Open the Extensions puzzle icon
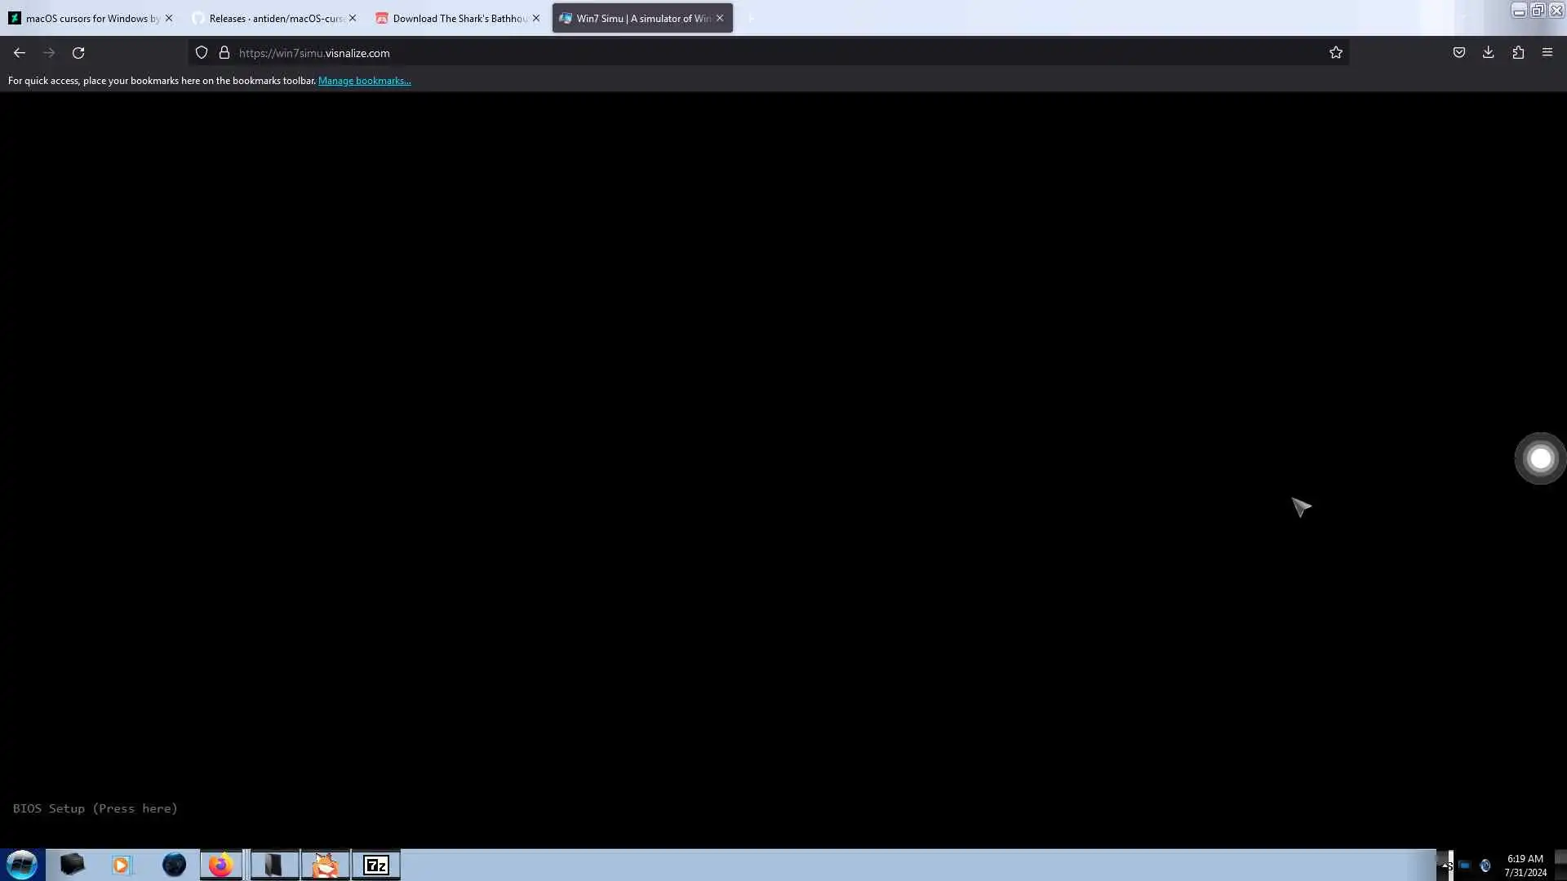 click(x=1518, y=53)
